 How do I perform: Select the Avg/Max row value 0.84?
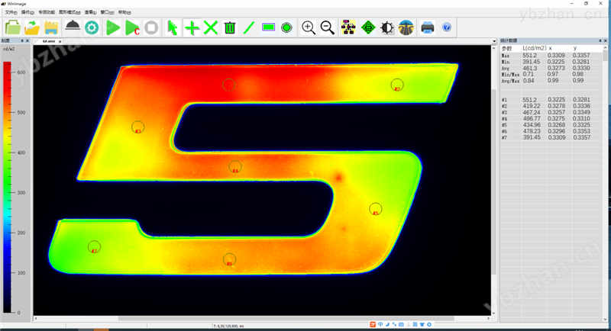coord(528,81)
